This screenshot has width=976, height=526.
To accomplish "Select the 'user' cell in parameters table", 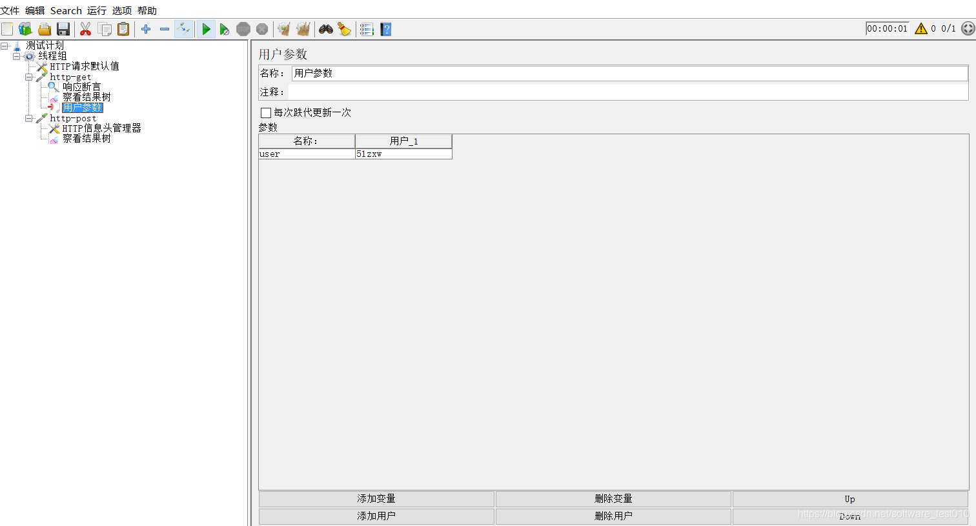I will [x=307, y=154].
